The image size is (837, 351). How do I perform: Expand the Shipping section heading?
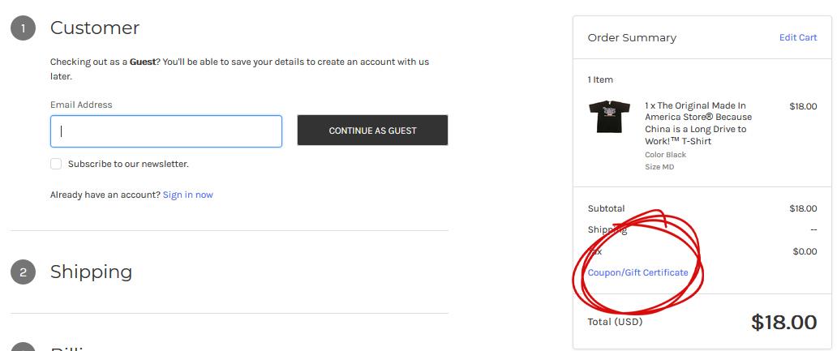click(92, 272)
